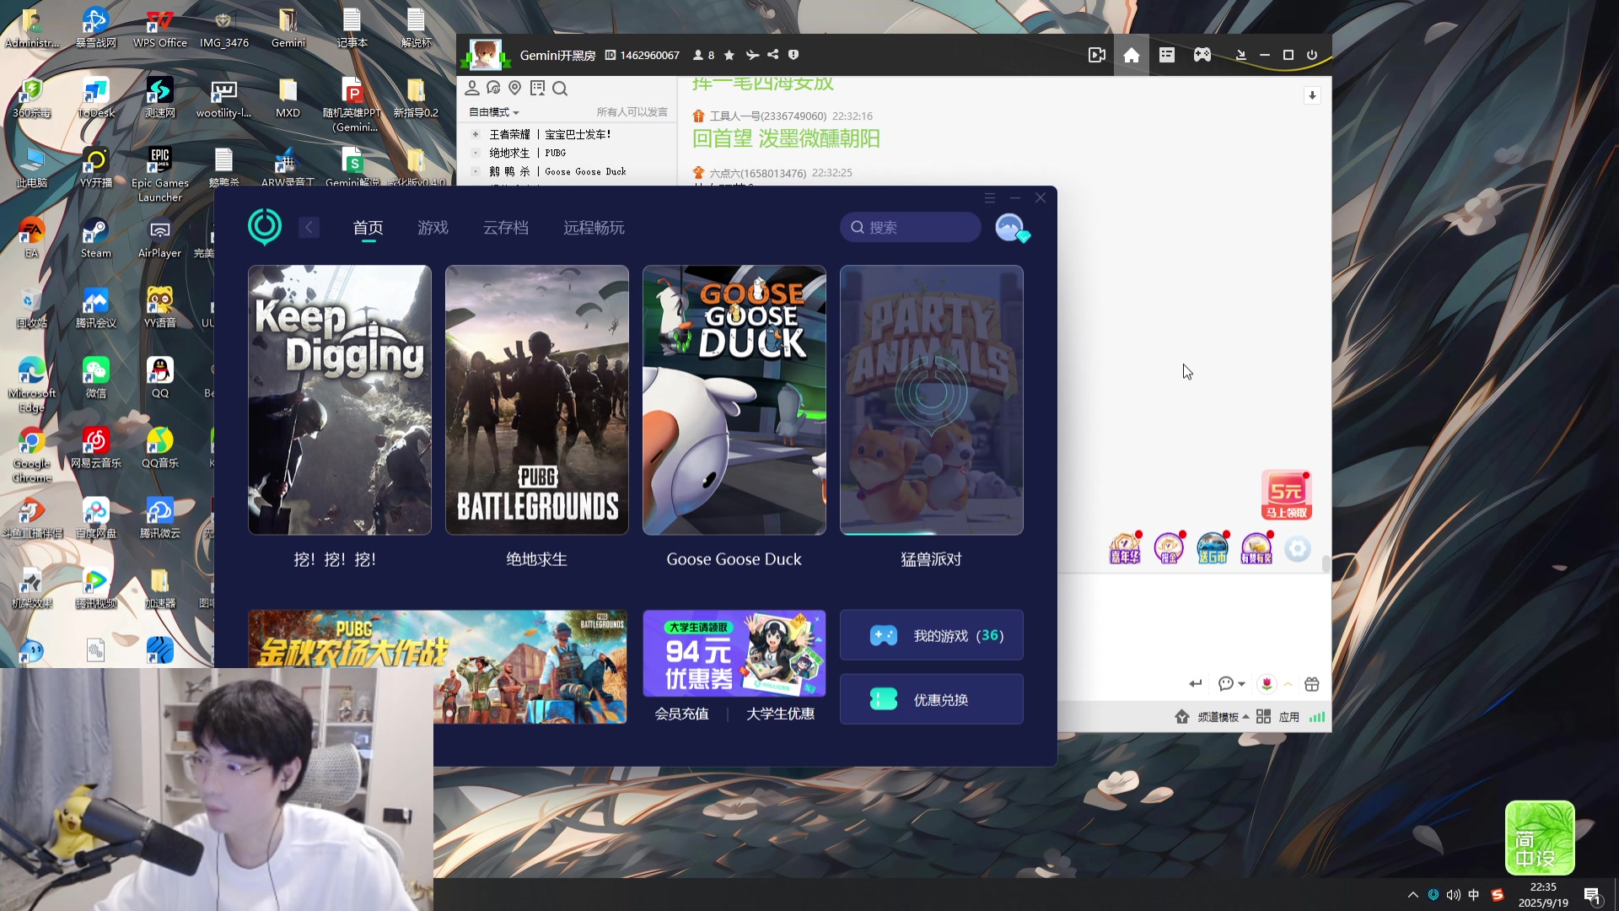Open the 首页 tab in game launcher
1619x911 pixels.
(368, 228)
